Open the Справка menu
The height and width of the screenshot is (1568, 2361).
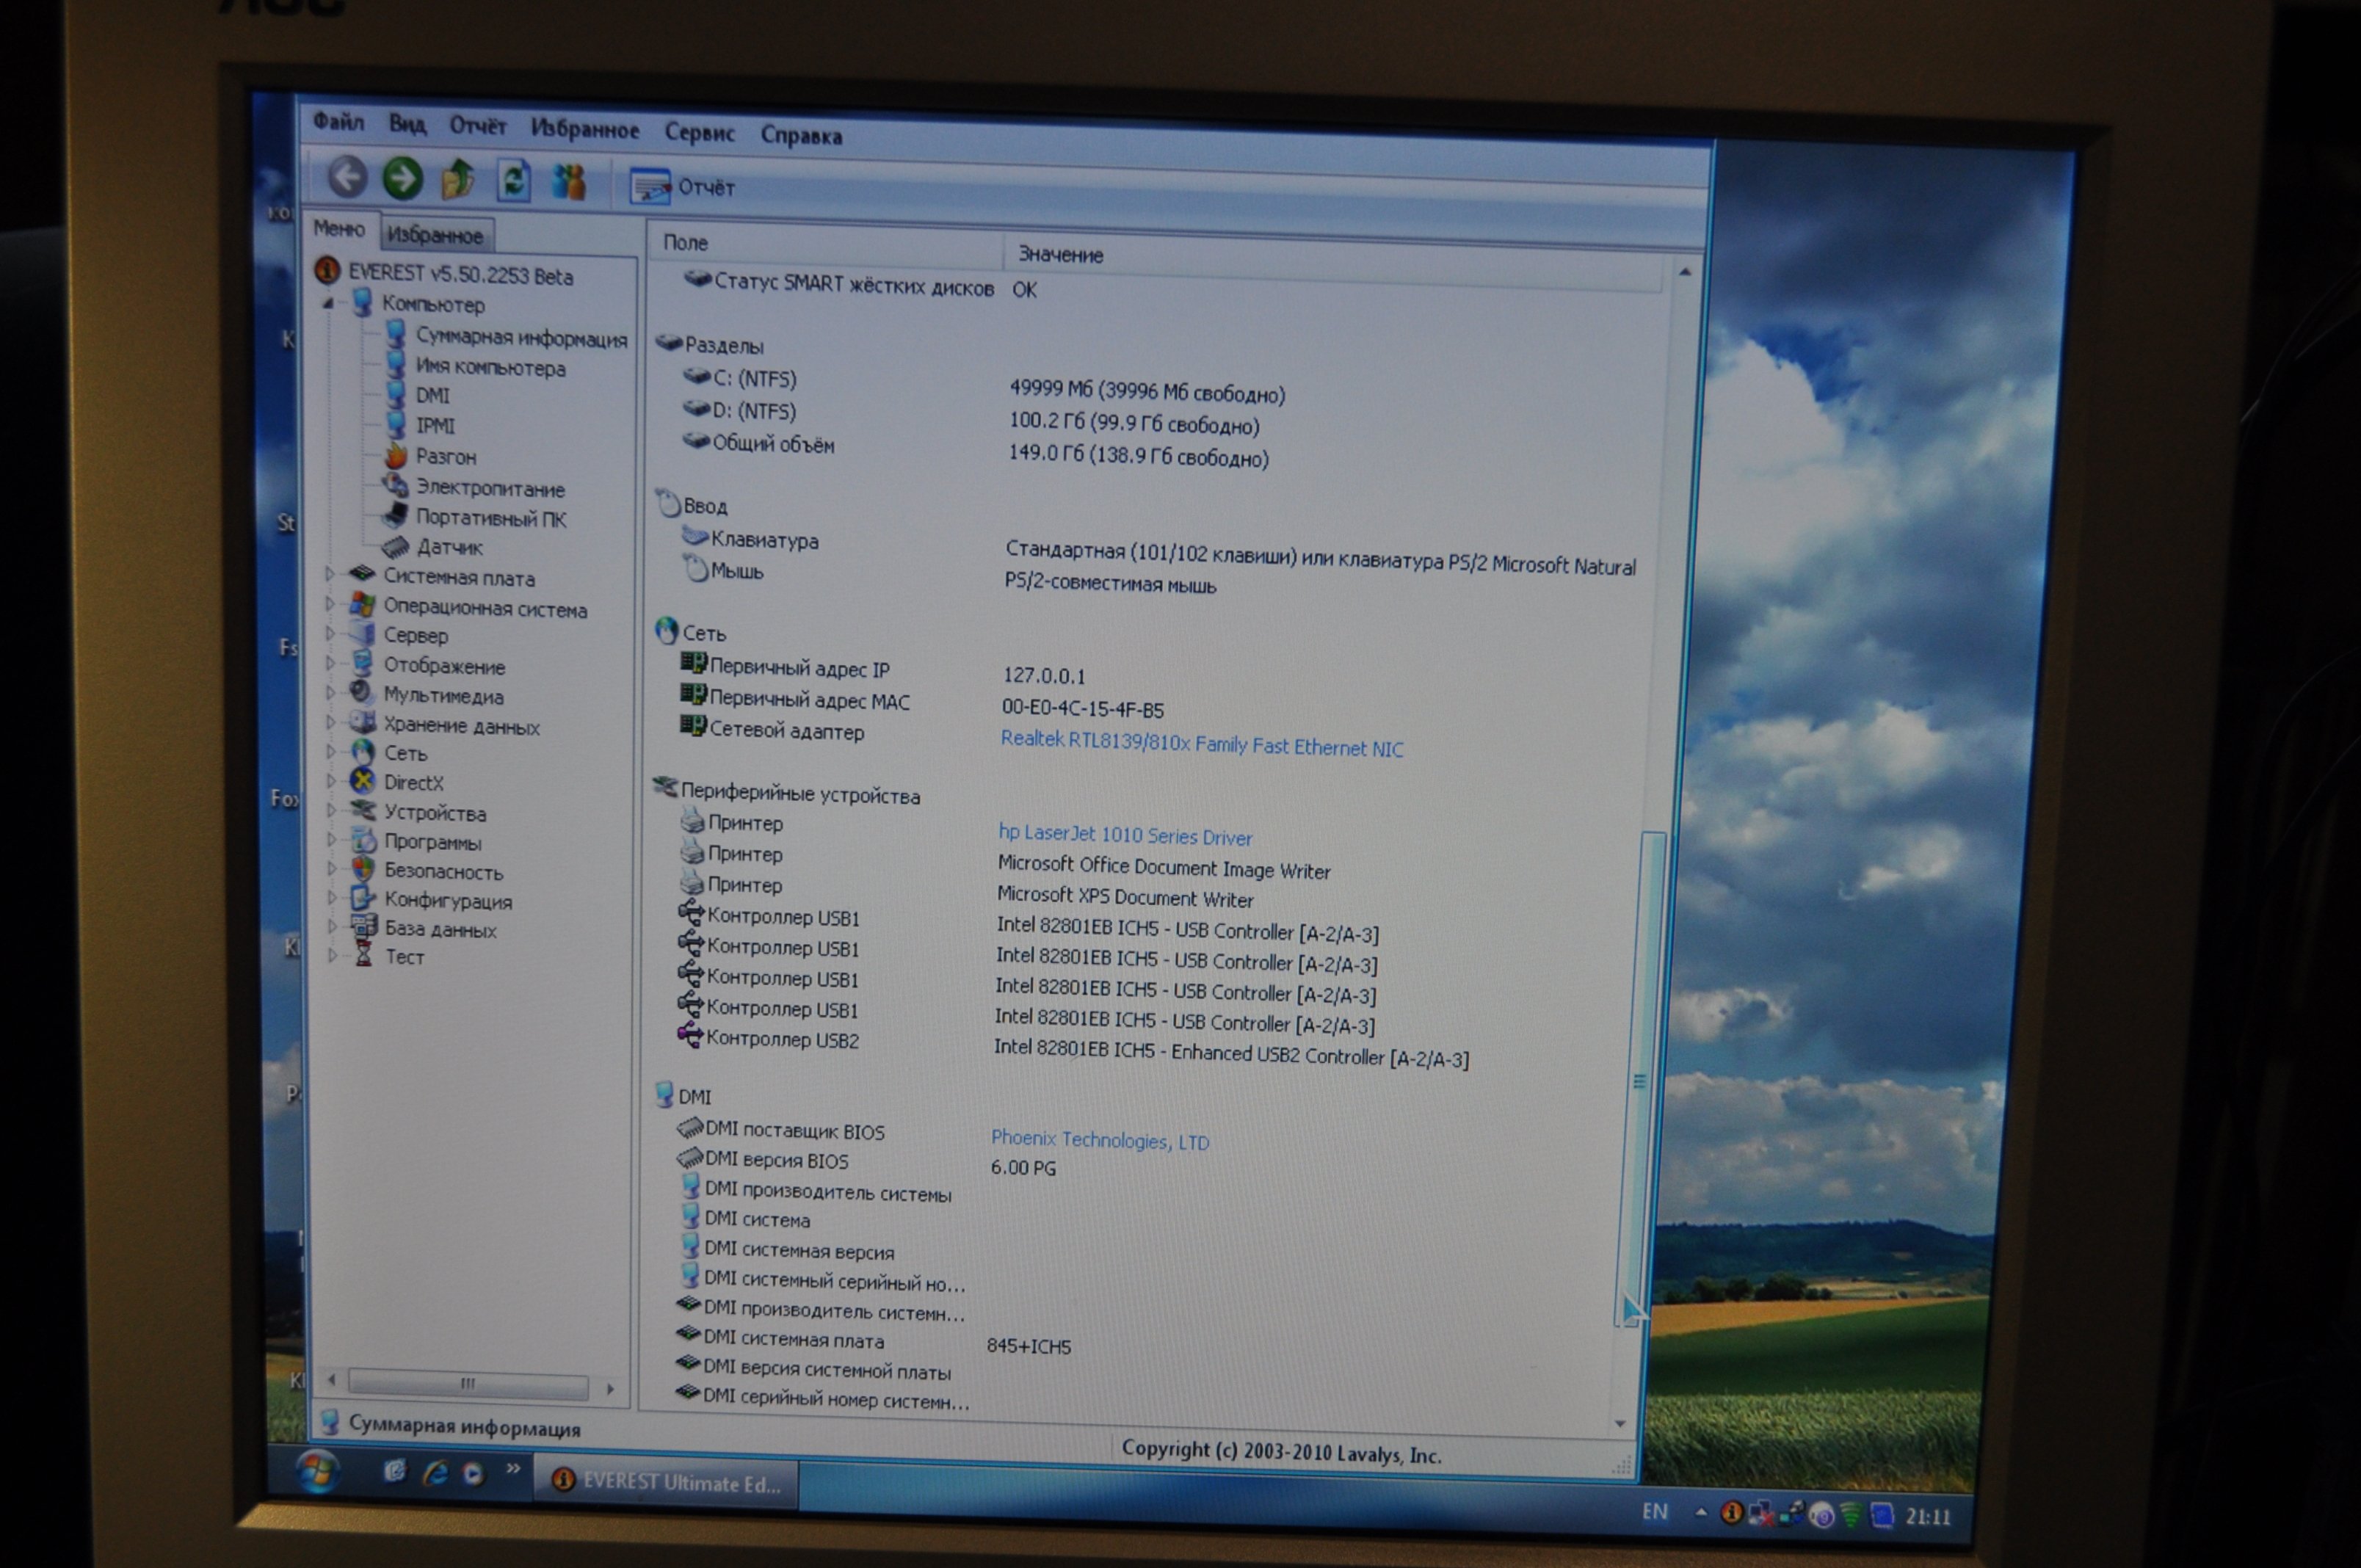pyautogui.click(x=801, y=135)
